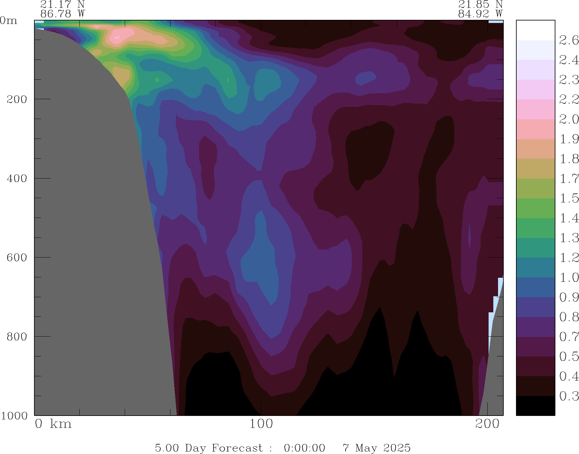Image resolution: width=579 pixels, height=454 pixels.
Task: Click the 1000 depth label at the bottom left
Action: click(14, 416)
